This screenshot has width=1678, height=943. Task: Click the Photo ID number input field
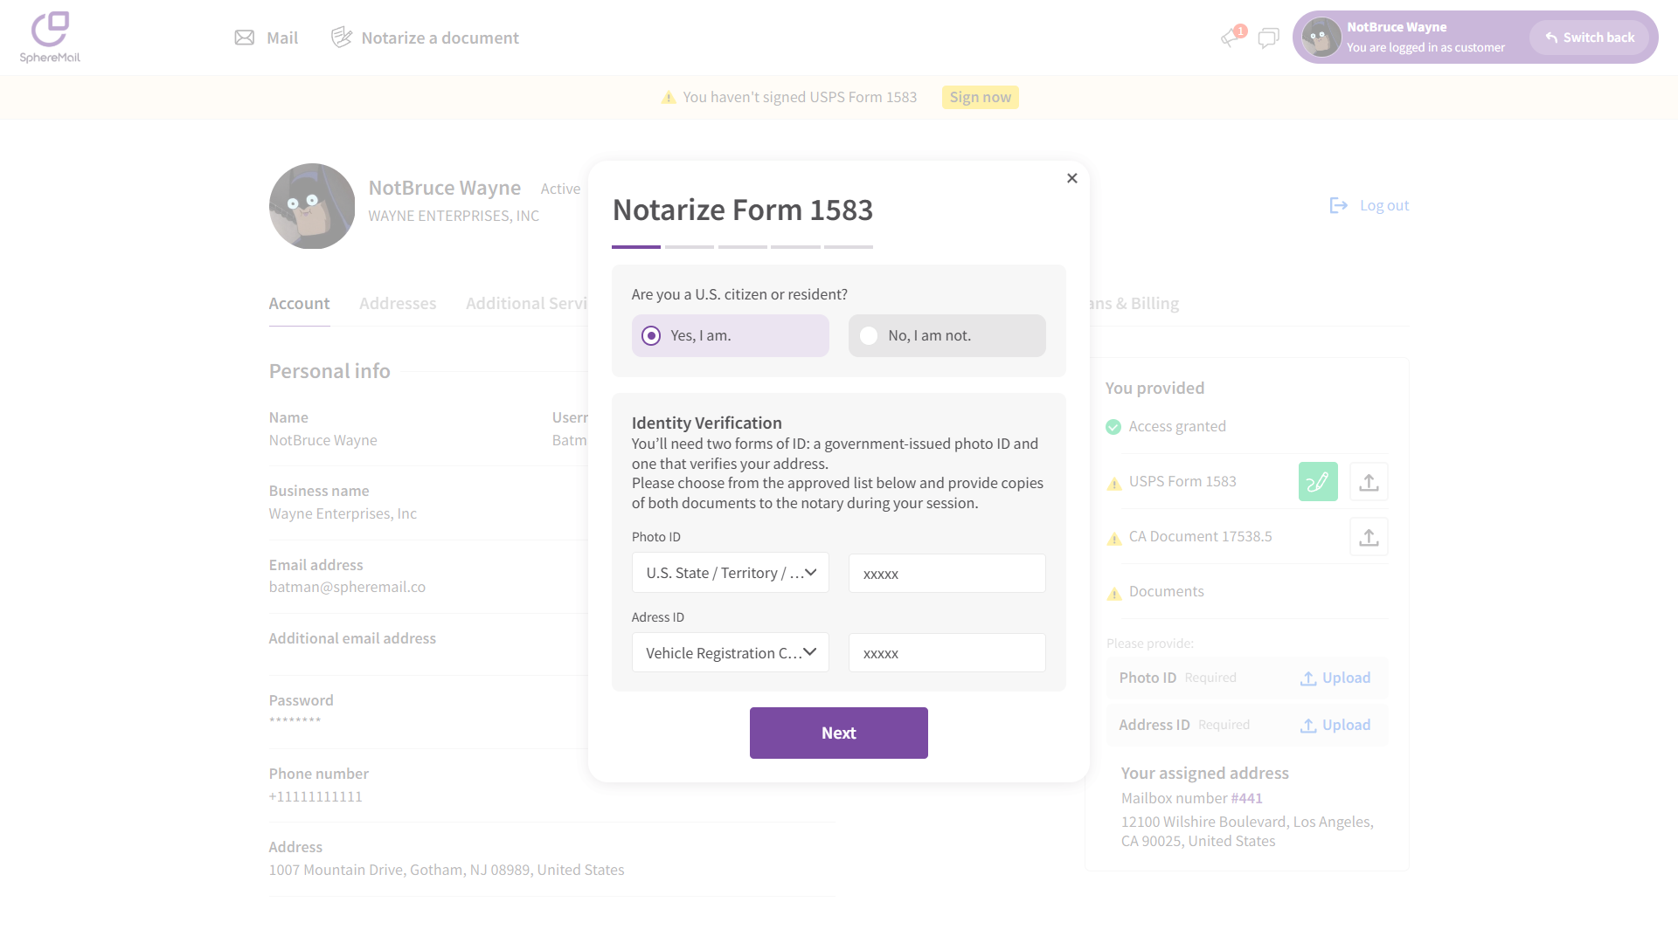[946, 574]
